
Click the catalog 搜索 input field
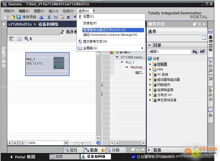click(x=169, y=52)
